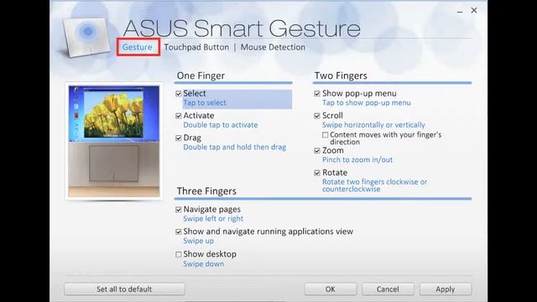Click 'Double tap and hold then drag' text

[234, 148]
